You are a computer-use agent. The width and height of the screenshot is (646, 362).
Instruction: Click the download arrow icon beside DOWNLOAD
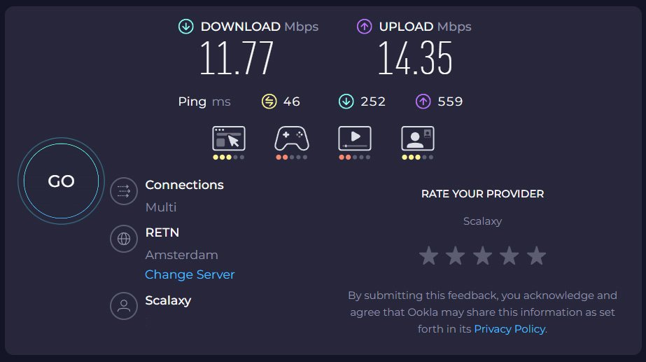coord(185,27)
